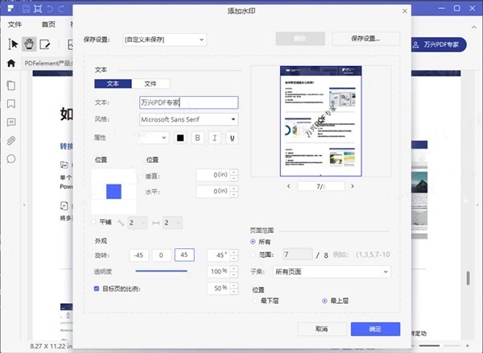Open the bookmarks side panel

(x=11, y=104)
